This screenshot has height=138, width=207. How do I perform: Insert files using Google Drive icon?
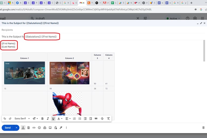(45, 128)
